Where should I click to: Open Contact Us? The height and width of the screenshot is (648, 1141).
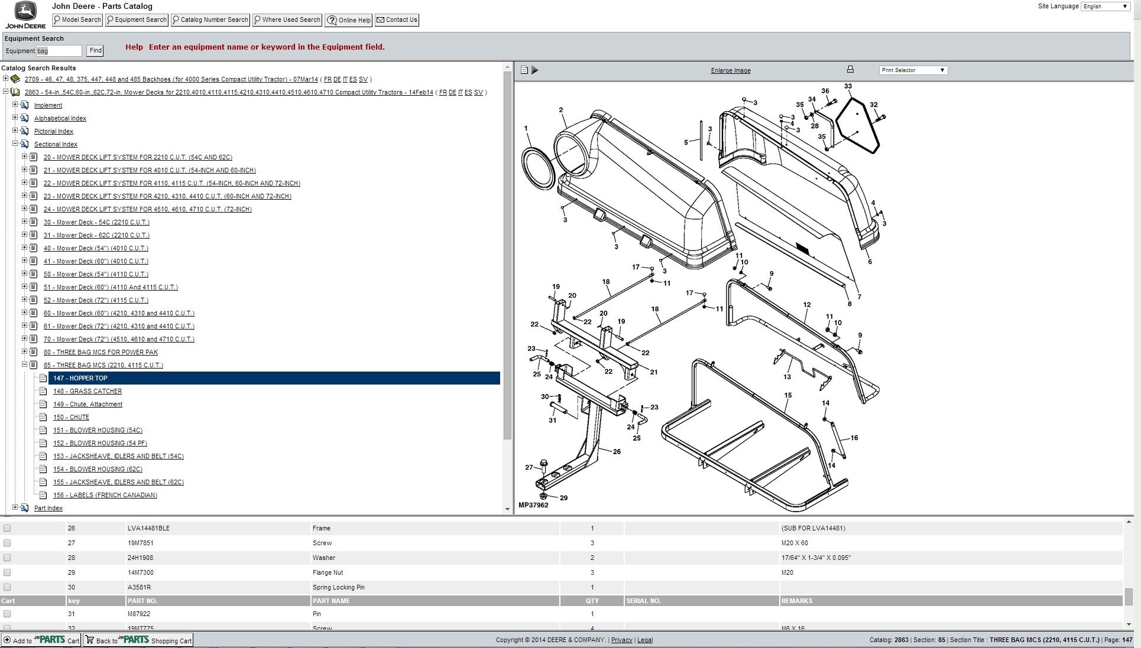397,20
